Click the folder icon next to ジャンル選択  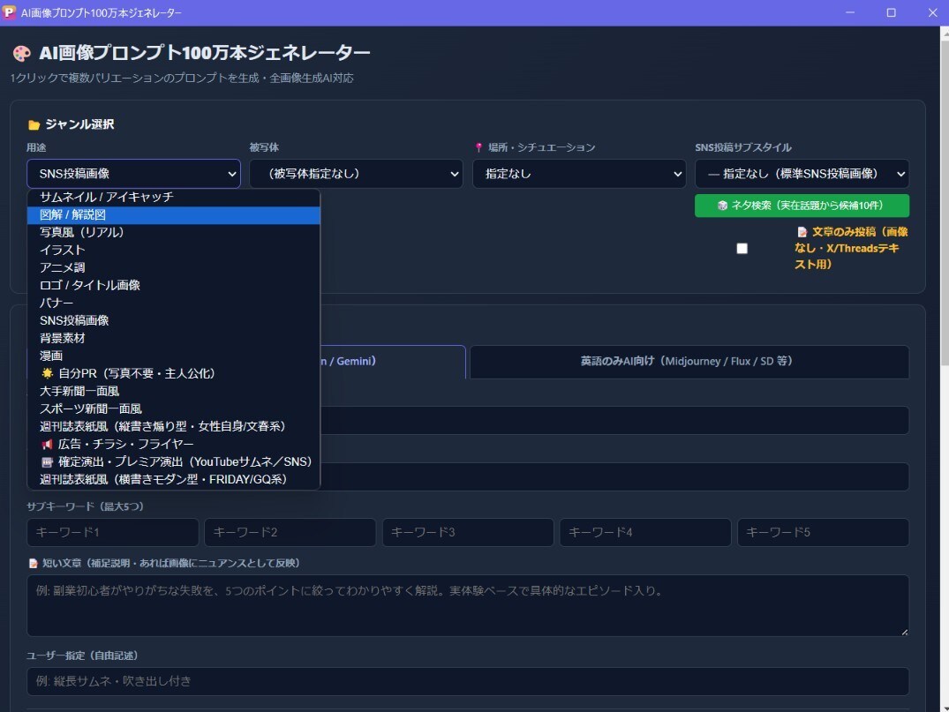[x=34, y=124]
